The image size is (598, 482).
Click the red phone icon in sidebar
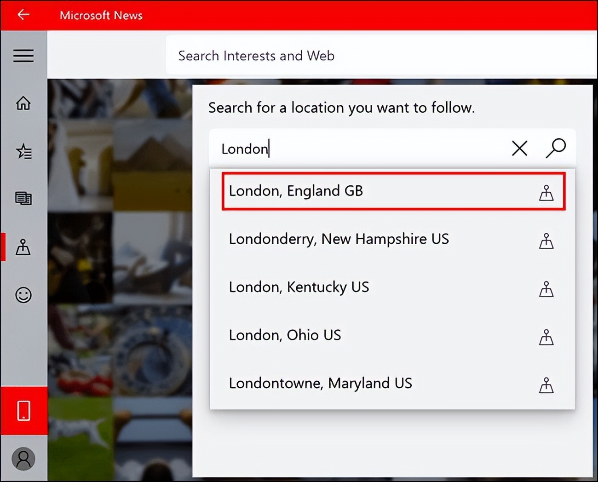pyautogui.click(x=23, y=411)
